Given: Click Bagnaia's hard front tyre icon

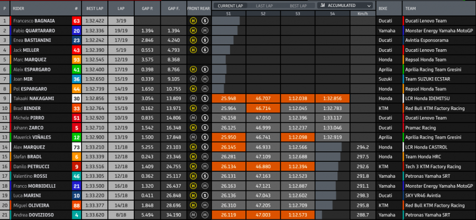Looking at the screenshot, I should click(194, 21).
